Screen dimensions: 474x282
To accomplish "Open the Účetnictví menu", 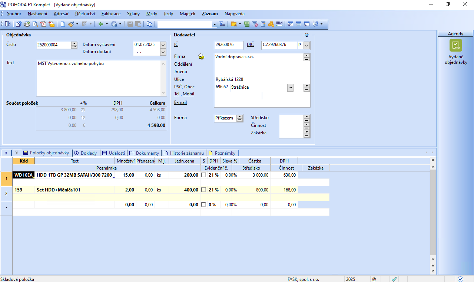I will pyautogui.click(x=85, y=14).
